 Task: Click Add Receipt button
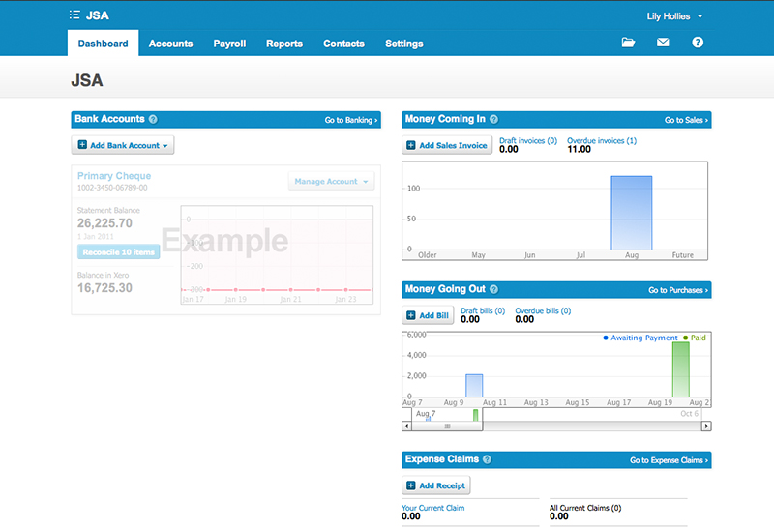click(x=436, y=485)
